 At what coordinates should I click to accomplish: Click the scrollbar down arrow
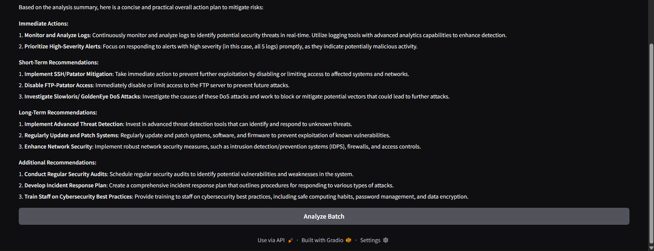pos(651,248)
